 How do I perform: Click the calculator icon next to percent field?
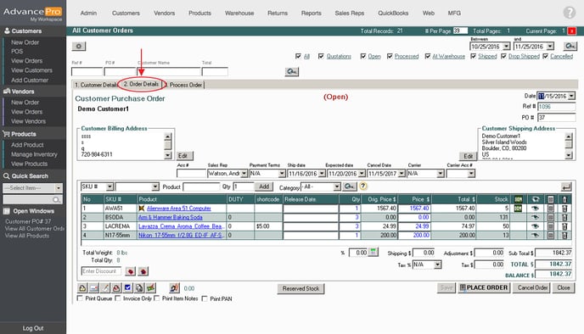point(373,253)
